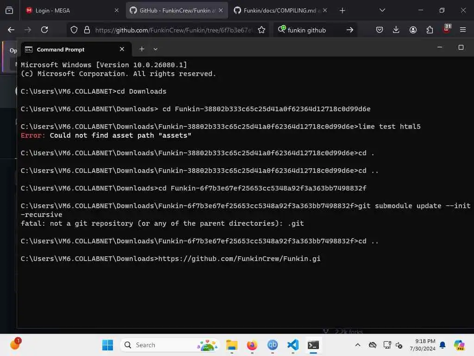Go back to previous page
This screenshot has width=474, height=356.
11,30
